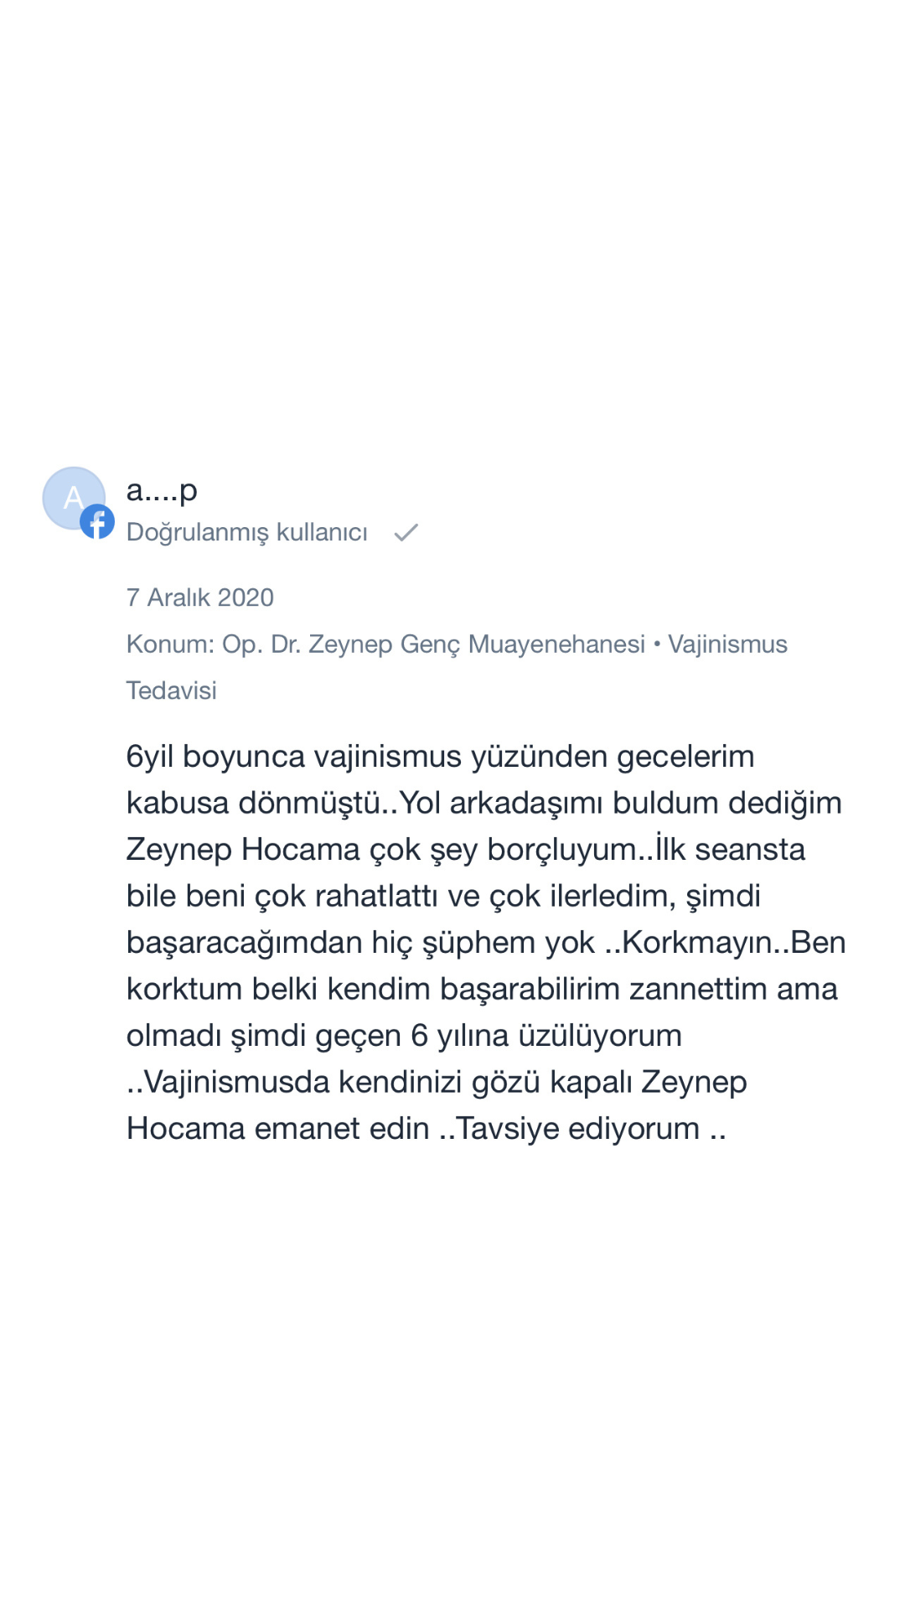The width and height of the screenshot is (905, 1609).
Task: Click the bullet separator after "Muayenehanesi"
Action: (x=657, y=644)
